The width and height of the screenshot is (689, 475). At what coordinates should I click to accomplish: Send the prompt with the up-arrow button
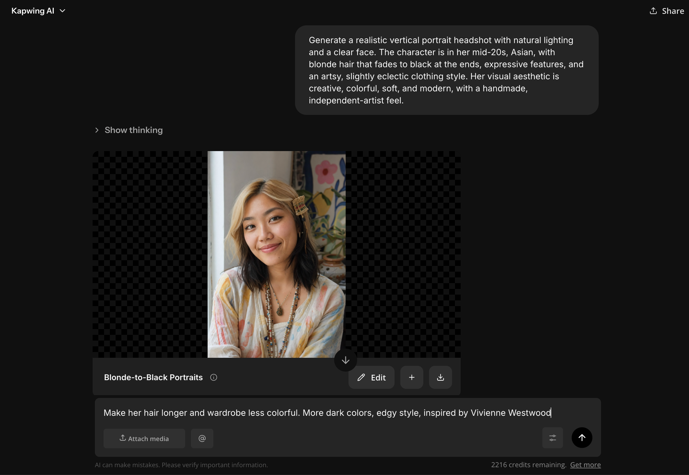(x=582, y=438)
